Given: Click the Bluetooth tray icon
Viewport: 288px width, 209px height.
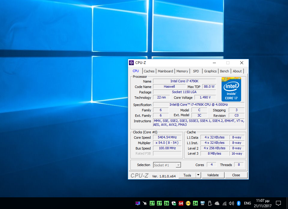Looking at the screenshot, I should [x=239, y=203].
